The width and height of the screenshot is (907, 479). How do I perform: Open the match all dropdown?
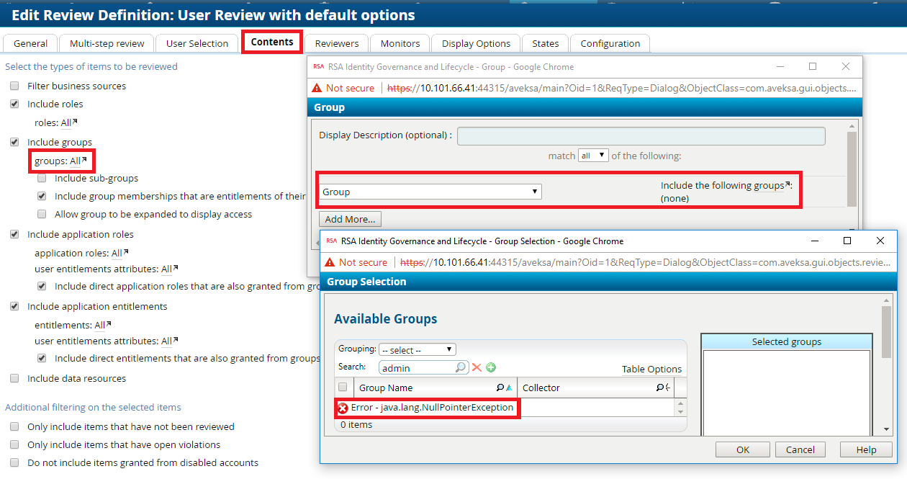(x=593, y=156)
